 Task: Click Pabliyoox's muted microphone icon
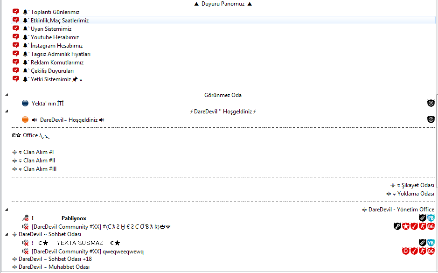[x=25, y=218]
